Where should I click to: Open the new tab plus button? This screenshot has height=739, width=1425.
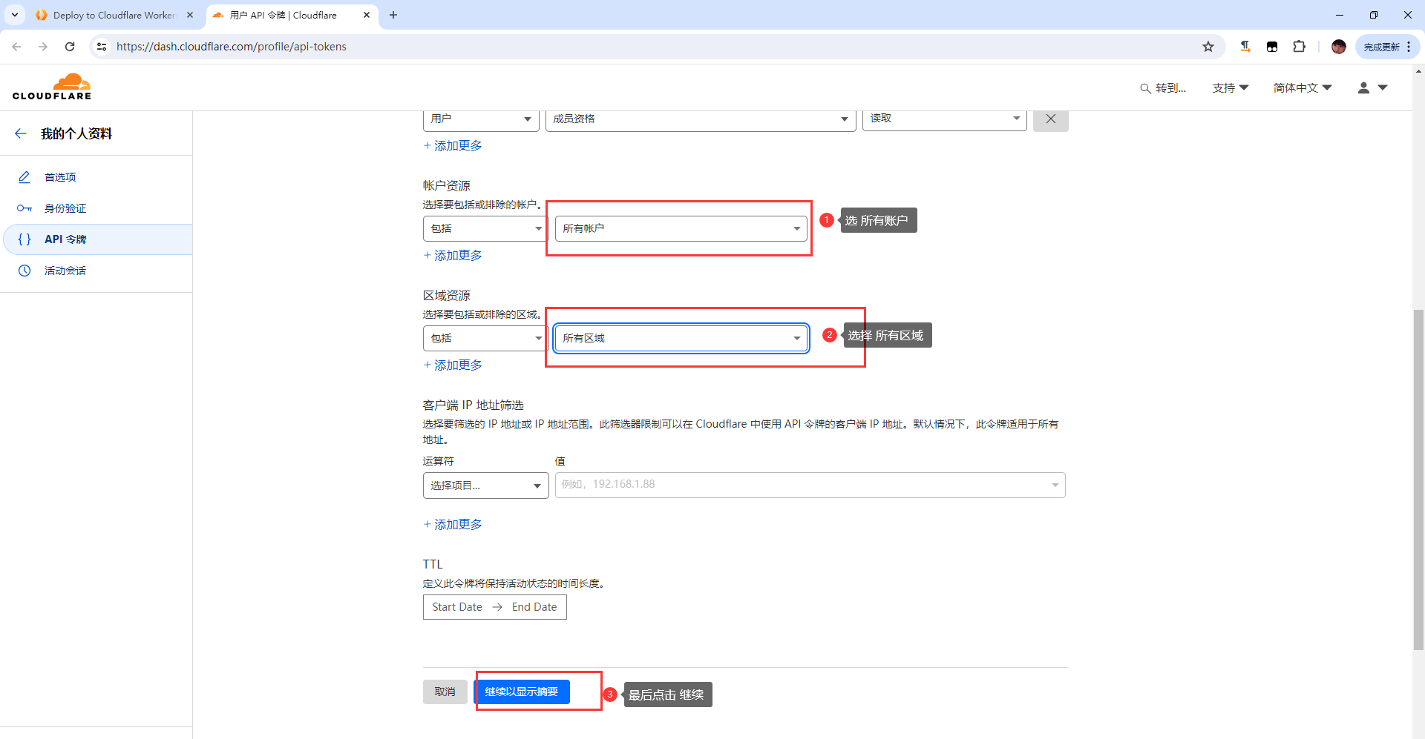pos(393,15)
